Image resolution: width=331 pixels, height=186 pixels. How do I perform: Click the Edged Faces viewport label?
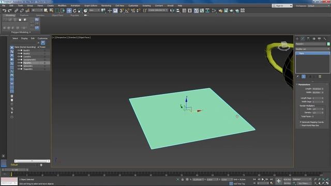tap(84, 38)
